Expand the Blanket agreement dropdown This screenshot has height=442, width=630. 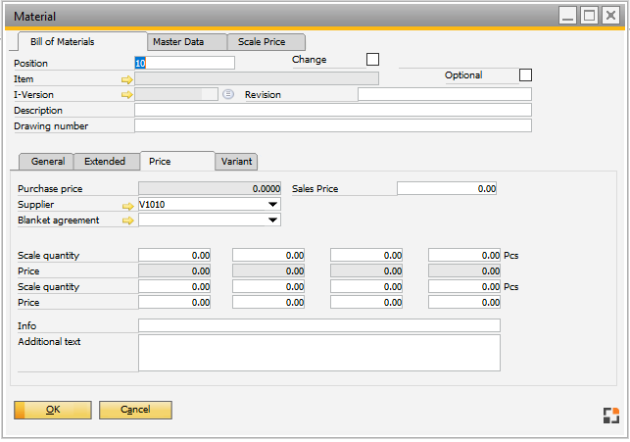click(273, 221)
